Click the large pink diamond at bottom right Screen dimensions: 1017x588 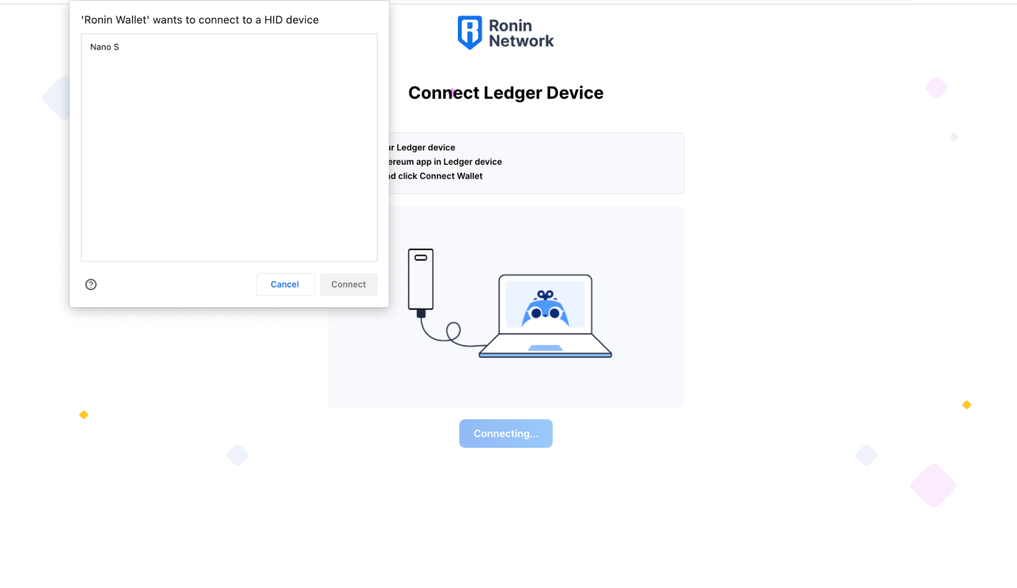(x=933, y=485)
